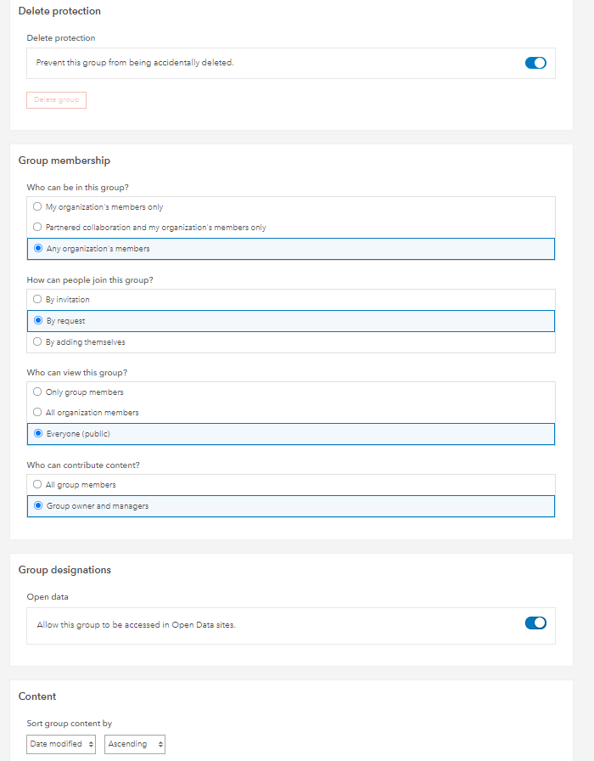The image size is (594, 761).
Task: Select 'Everyone (public)' view option
Action: (38, 434)
